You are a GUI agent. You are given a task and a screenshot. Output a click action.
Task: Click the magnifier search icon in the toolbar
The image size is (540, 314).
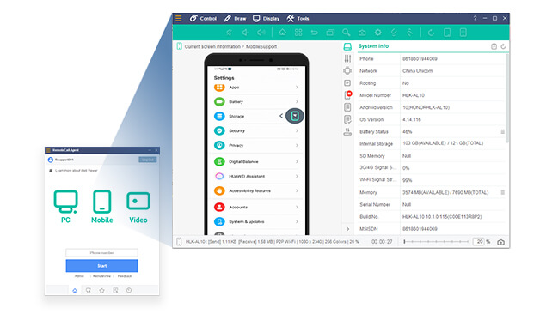[x=347, y=33]
